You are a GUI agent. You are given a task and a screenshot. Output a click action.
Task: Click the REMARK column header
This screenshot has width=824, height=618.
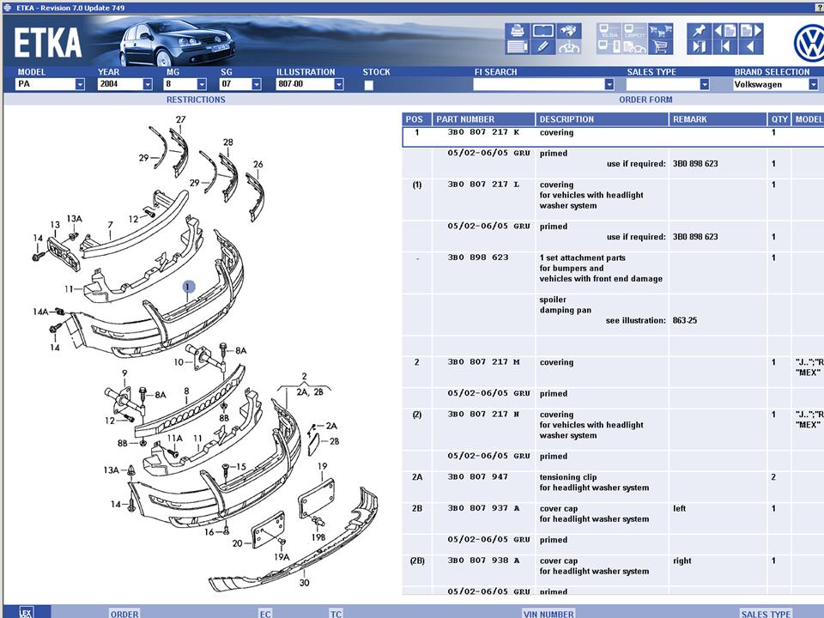pos(718,119)
